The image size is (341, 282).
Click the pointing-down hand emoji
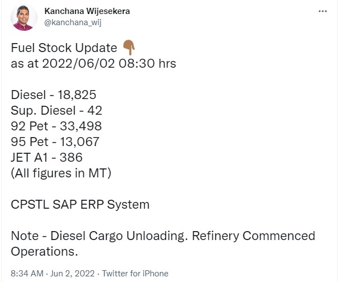129,48
